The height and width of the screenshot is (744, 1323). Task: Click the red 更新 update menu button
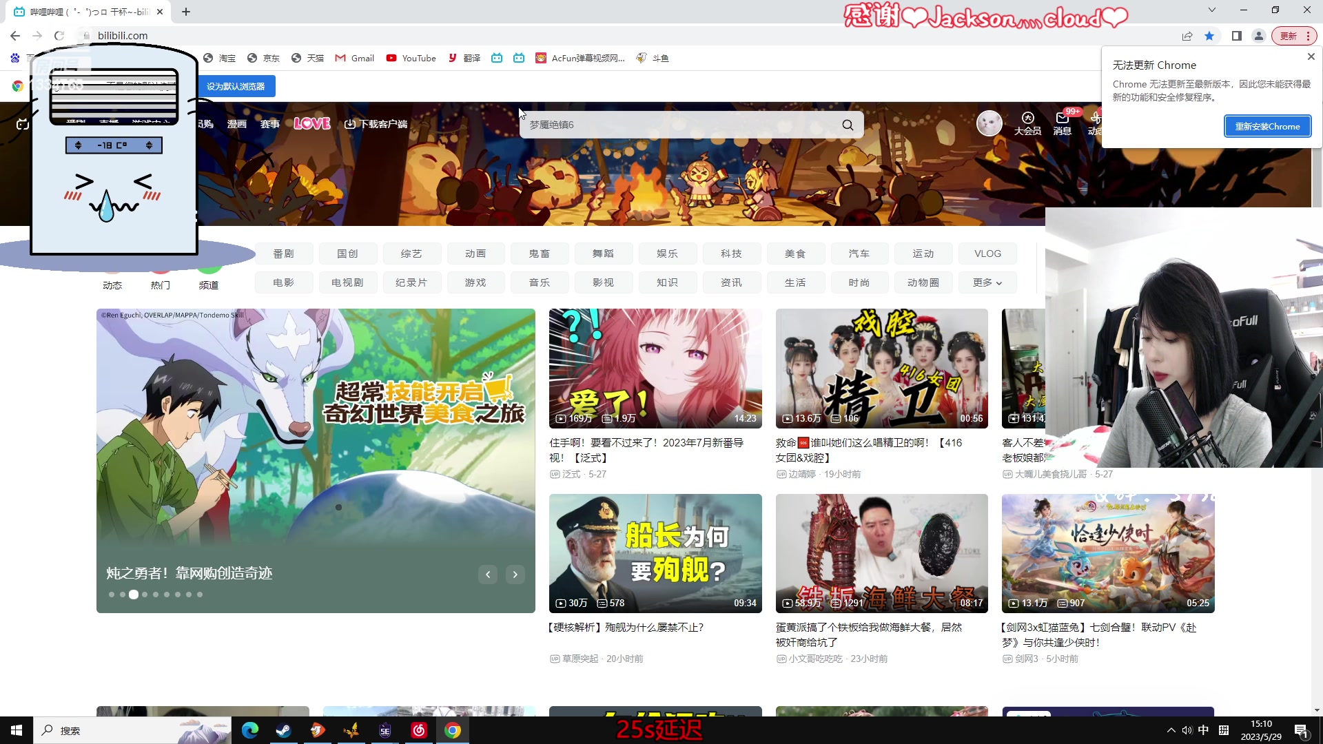tap(1294, 36)
